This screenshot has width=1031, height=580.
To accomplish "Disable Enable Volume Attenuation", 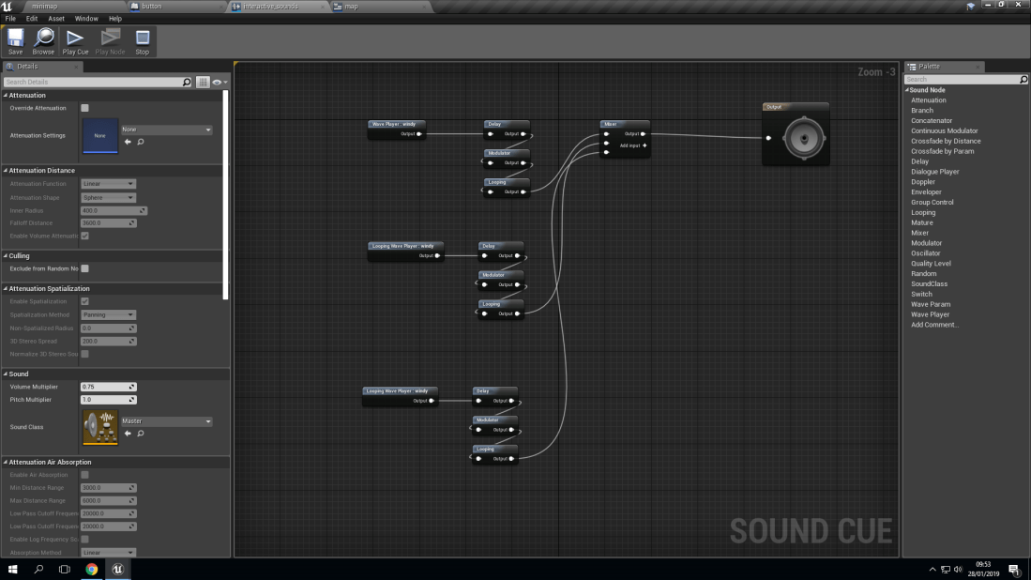I will [84, 236].
